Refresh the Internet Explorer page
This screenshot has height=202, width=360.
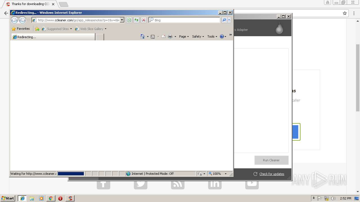pyautogui.click(x=136, y=20)
